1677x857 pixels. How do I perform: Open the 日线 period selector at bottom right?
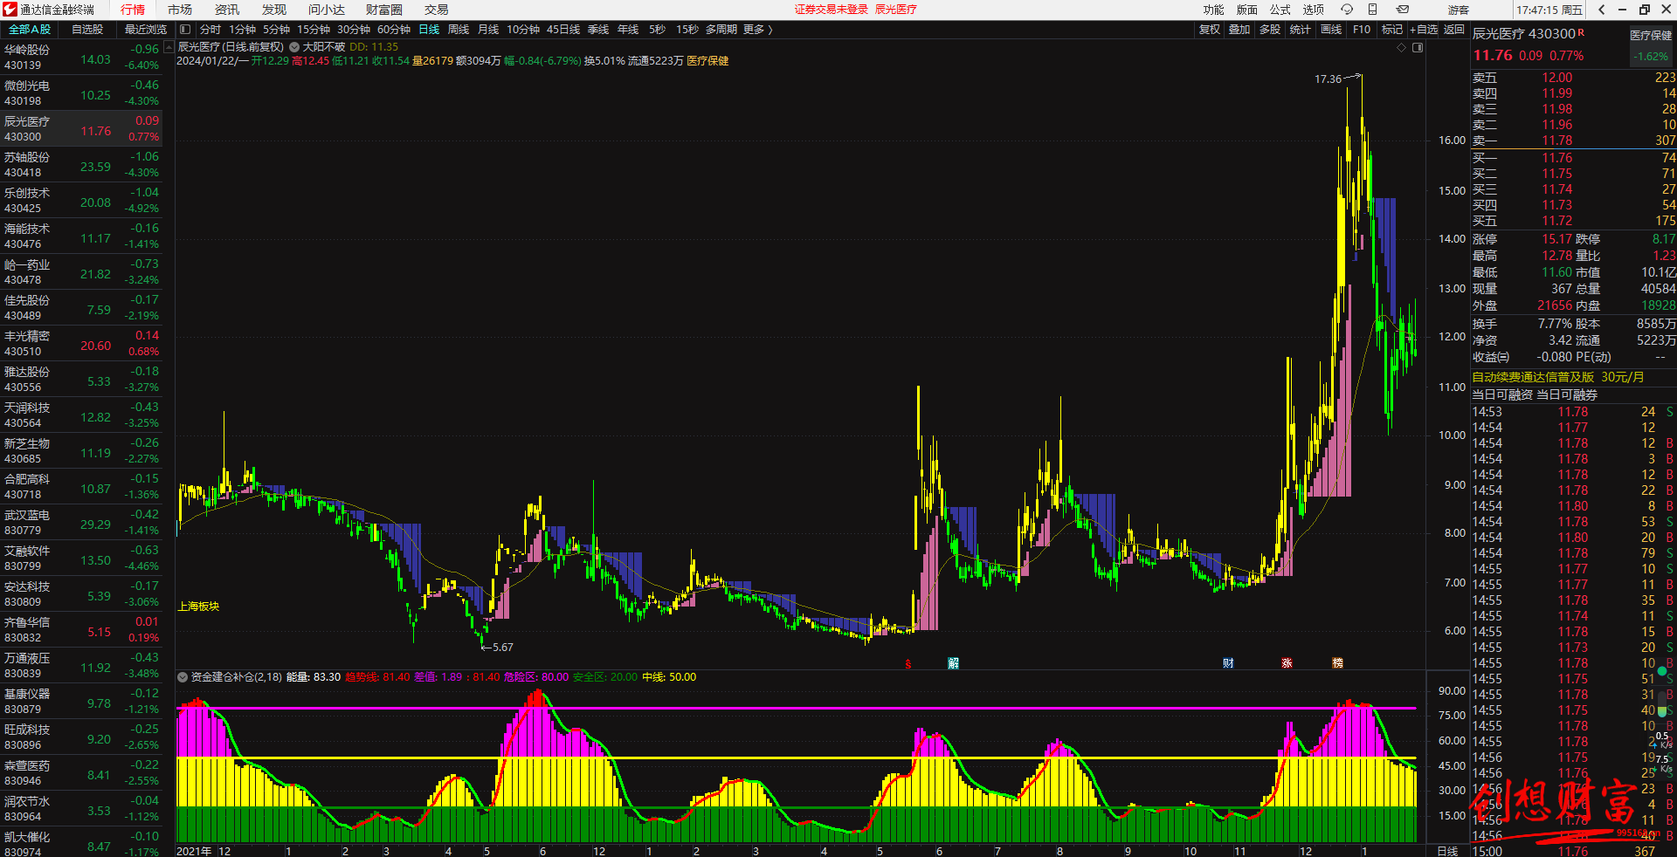coord(1447,851)
